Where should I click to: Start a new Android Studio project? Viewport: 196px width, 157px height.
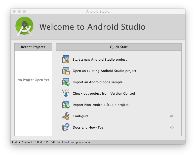click(100, 59)
